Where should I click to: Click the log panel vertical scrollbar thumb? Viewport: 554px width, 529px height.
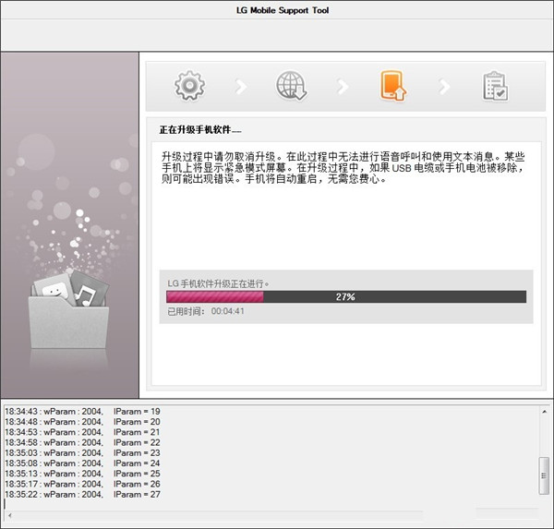544,475
